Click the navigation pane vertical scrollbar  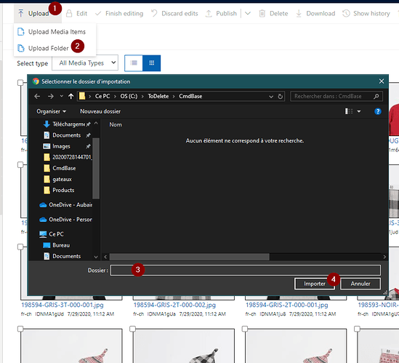(x=96, y=168)
